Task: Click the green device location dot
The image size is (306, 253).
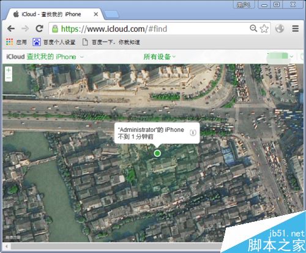Action: pyautogui.click(x=157, y=153)
